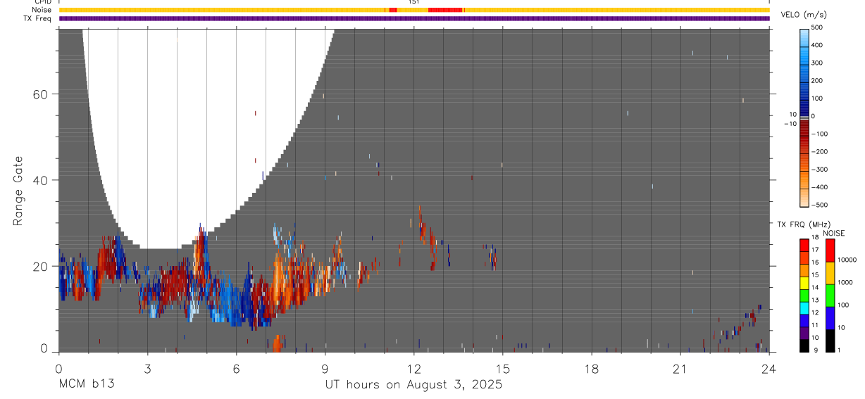Click the "MCM b13" radar beam label
Screen dimensions: 865x399
(86, 385)
